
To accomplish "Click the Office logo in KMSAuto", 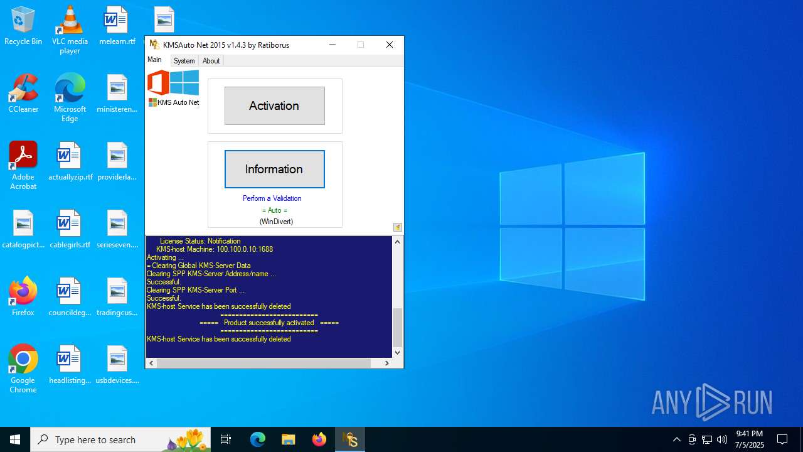I will 158,83.
